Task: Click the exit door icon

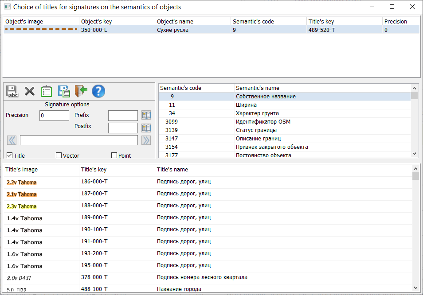Action: coord(81,92)
